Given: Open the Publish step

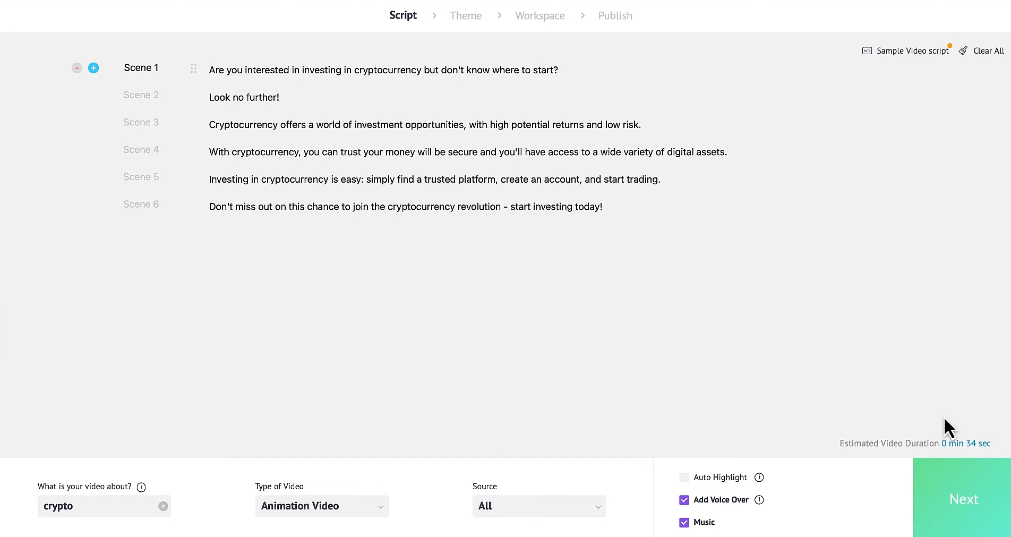Looking at the screenshot, I should coord(615,16).
